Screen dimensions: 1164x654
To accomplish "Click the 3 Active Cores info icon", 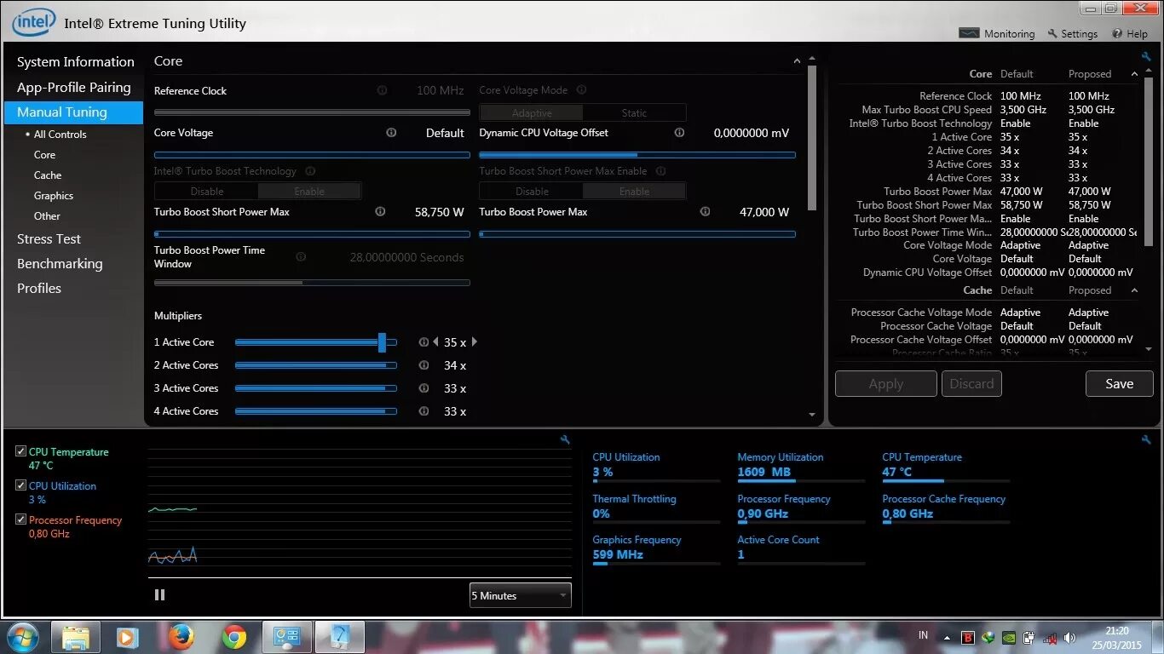I will [424, 388].
